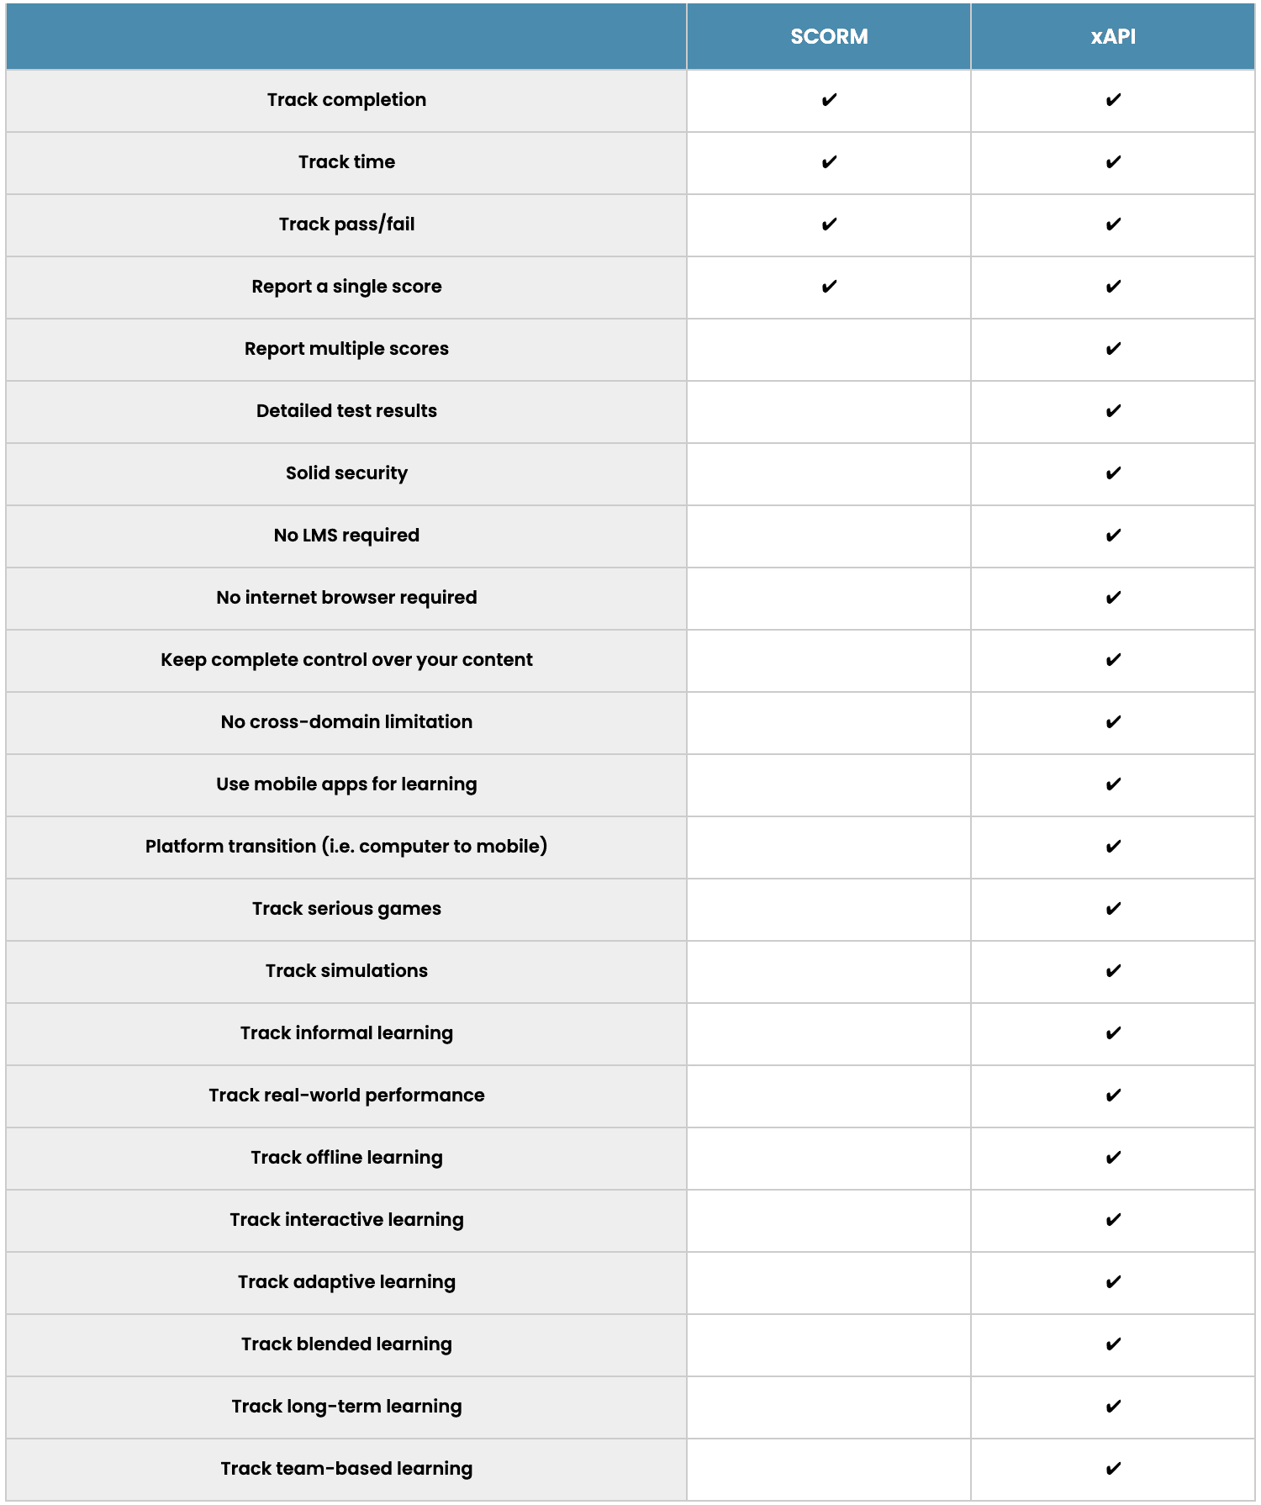Click the xAPI checkmark for No LMS required
1261x1505 pixels.
click(x=1113, y=536)
